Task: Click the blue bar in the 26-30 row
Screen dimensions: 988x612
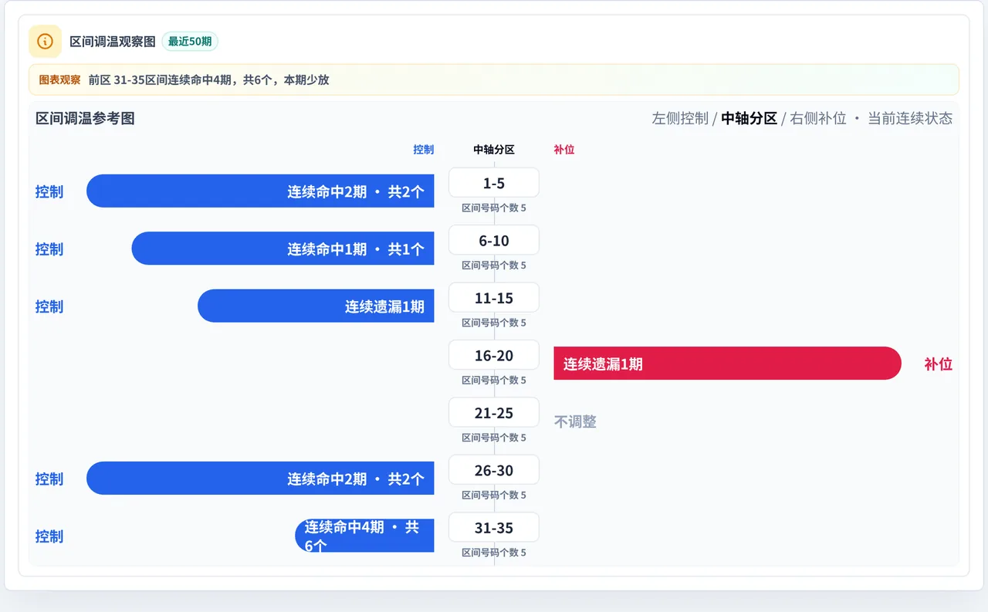Action: pyautogui.click(x=260, y=478)
